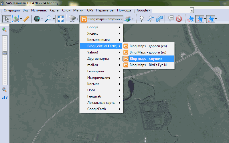Select the arrow cursor move tool
Image resolution: width=229 pixels, height=143 pixels.
[x=6, y=19]
